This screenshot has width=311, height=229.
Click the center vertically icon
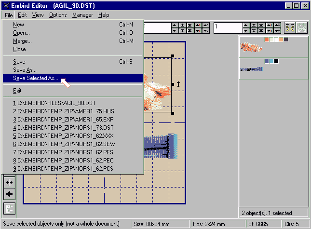coord(9,194)
